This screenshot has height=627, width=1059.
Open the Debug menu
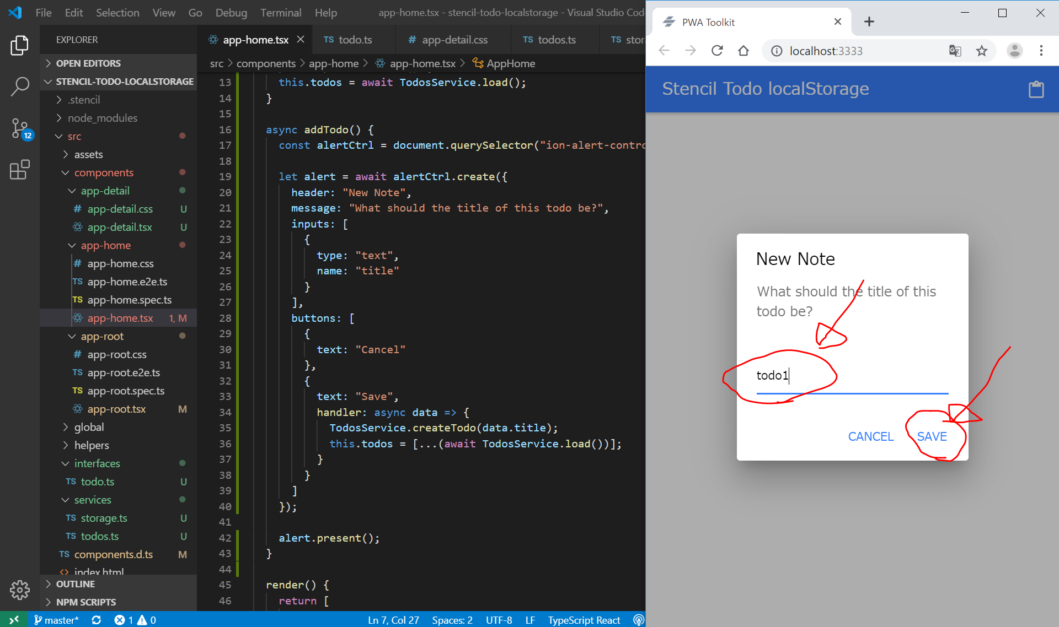[x=231, y=12]
